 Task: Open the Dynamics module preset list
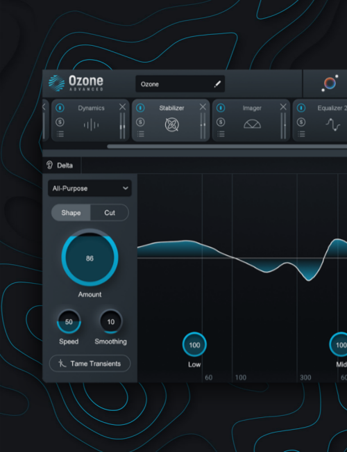[60, 134]
